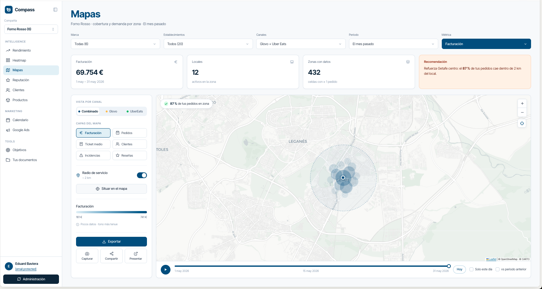
Task: Click the Recomendación card
Action: coord(475,72)
